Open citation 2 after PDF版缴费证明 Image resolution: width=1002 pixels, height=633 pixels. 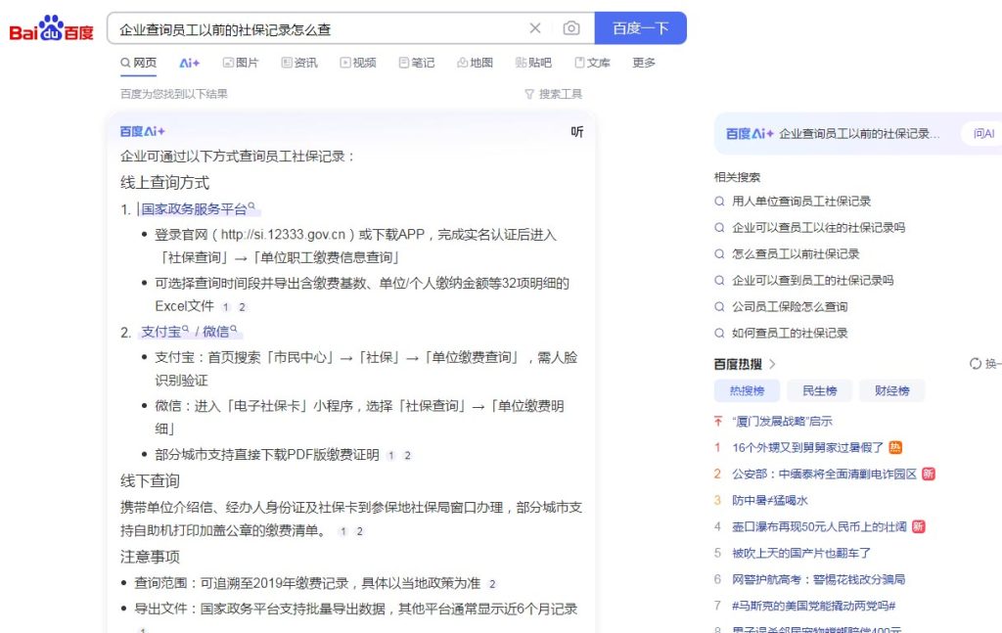click(407, 456)
